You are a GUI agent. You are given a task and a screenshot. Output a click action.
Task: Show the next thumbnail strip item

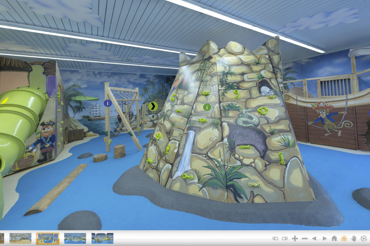click(285, 239)
